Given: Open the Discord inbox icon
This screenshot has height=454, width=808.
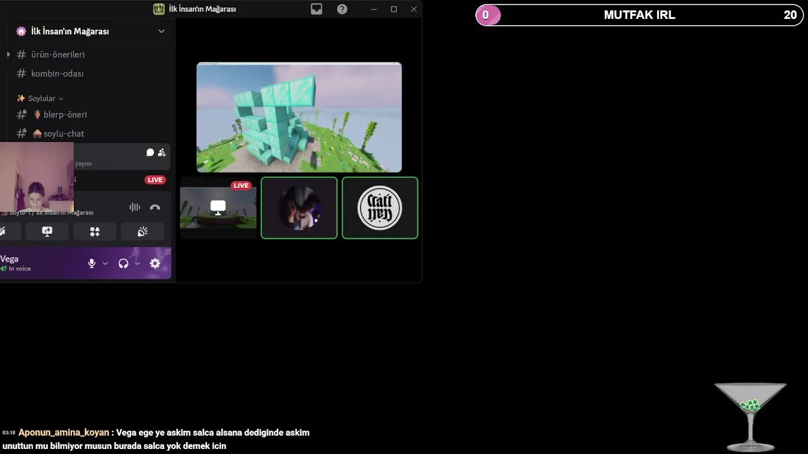Looking at the screenshot, I should tap(316, 9).
